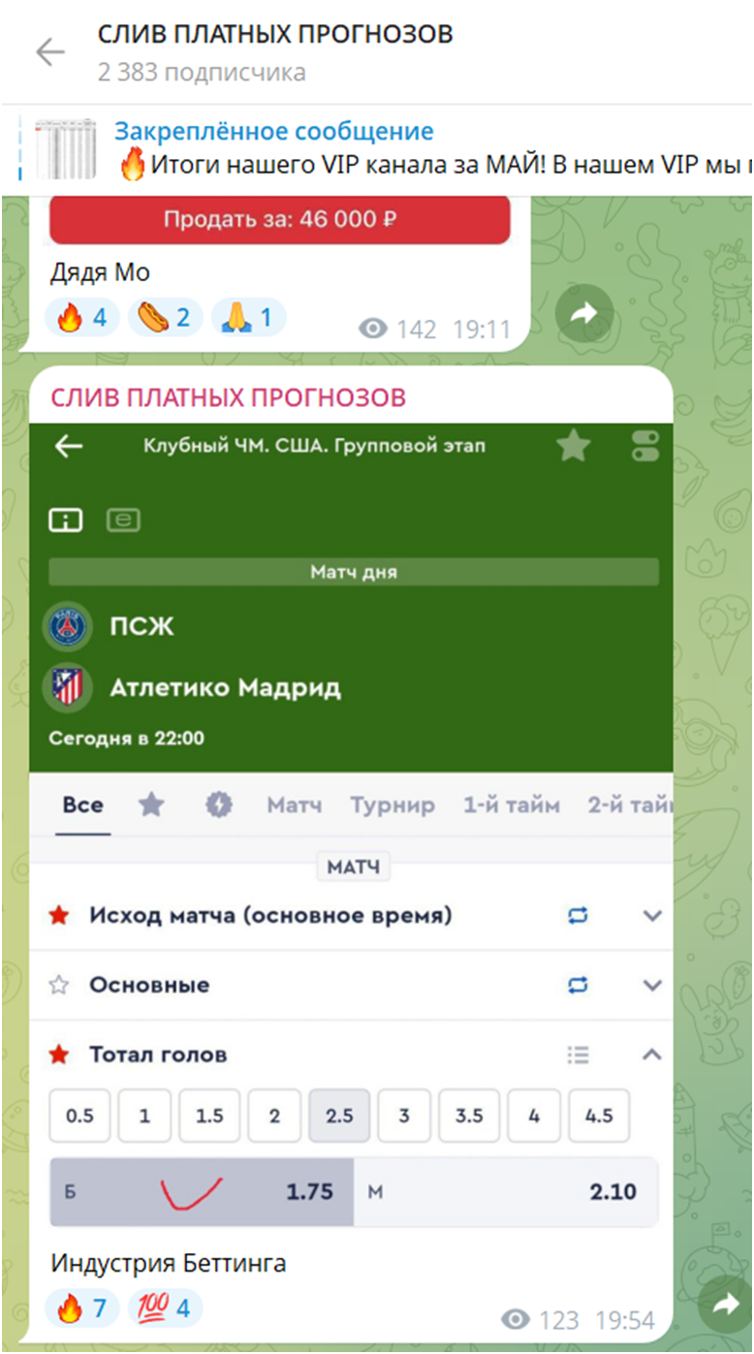
Task: Bet on under (М) at odds 2.10
Action: (x=507, y=1192)
